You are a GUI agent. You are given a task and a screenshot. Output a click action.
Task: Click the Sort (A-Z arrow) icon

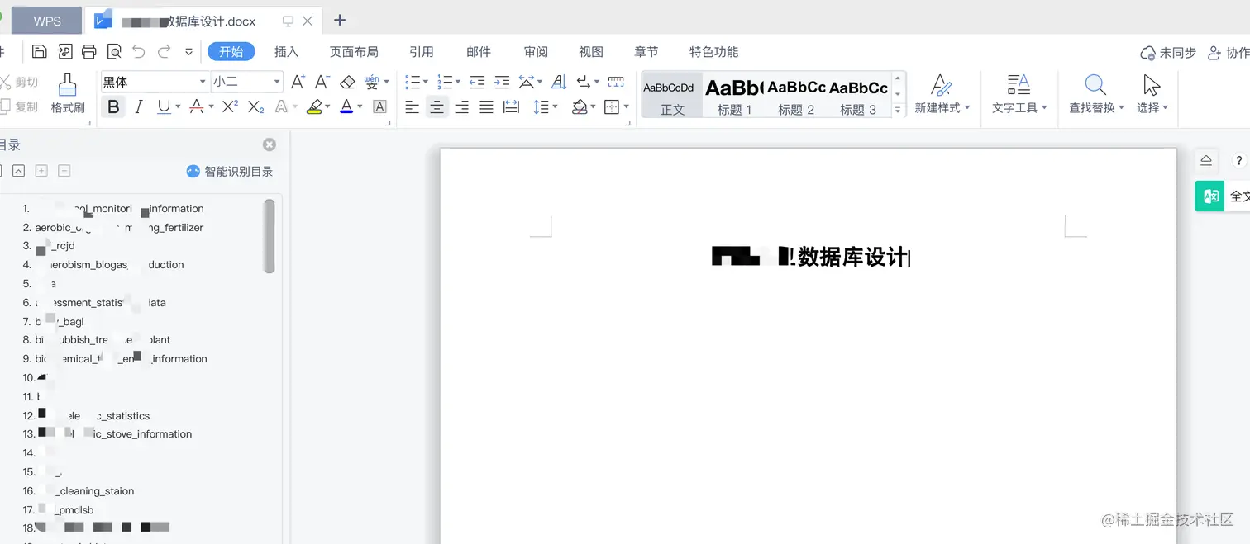click(x=559, y=82)
